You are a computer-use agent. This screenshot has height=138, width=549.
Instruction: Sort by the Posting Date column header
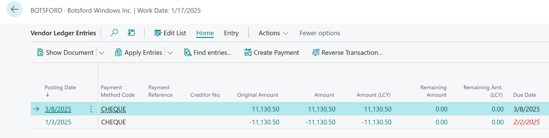(60, 87)
